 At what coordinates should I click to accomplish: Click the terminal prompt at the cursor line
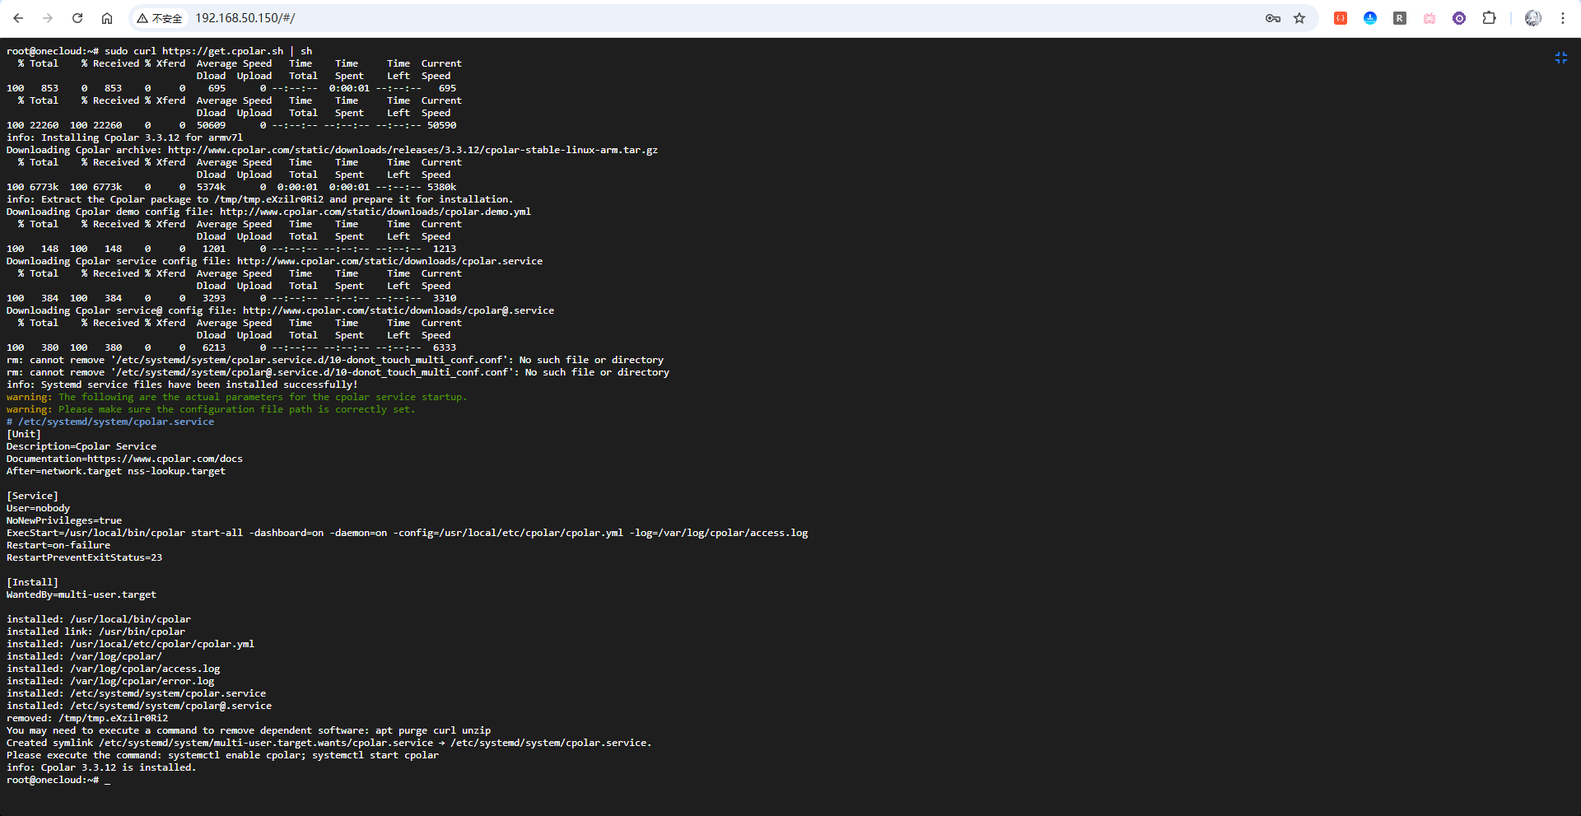pos(107,780)
